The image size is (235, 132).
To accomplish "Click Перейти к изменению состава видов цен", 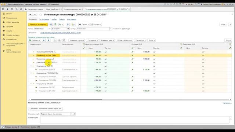I will (45, 109).
